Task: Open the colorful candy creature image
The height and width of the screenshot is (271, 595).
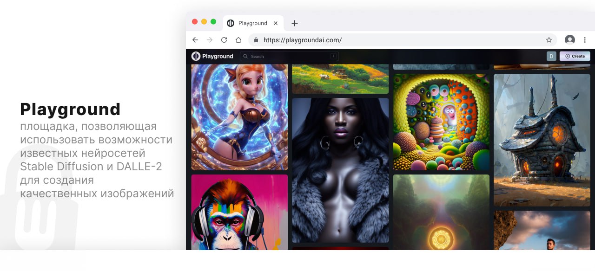Action: click(x=441, y=122)
